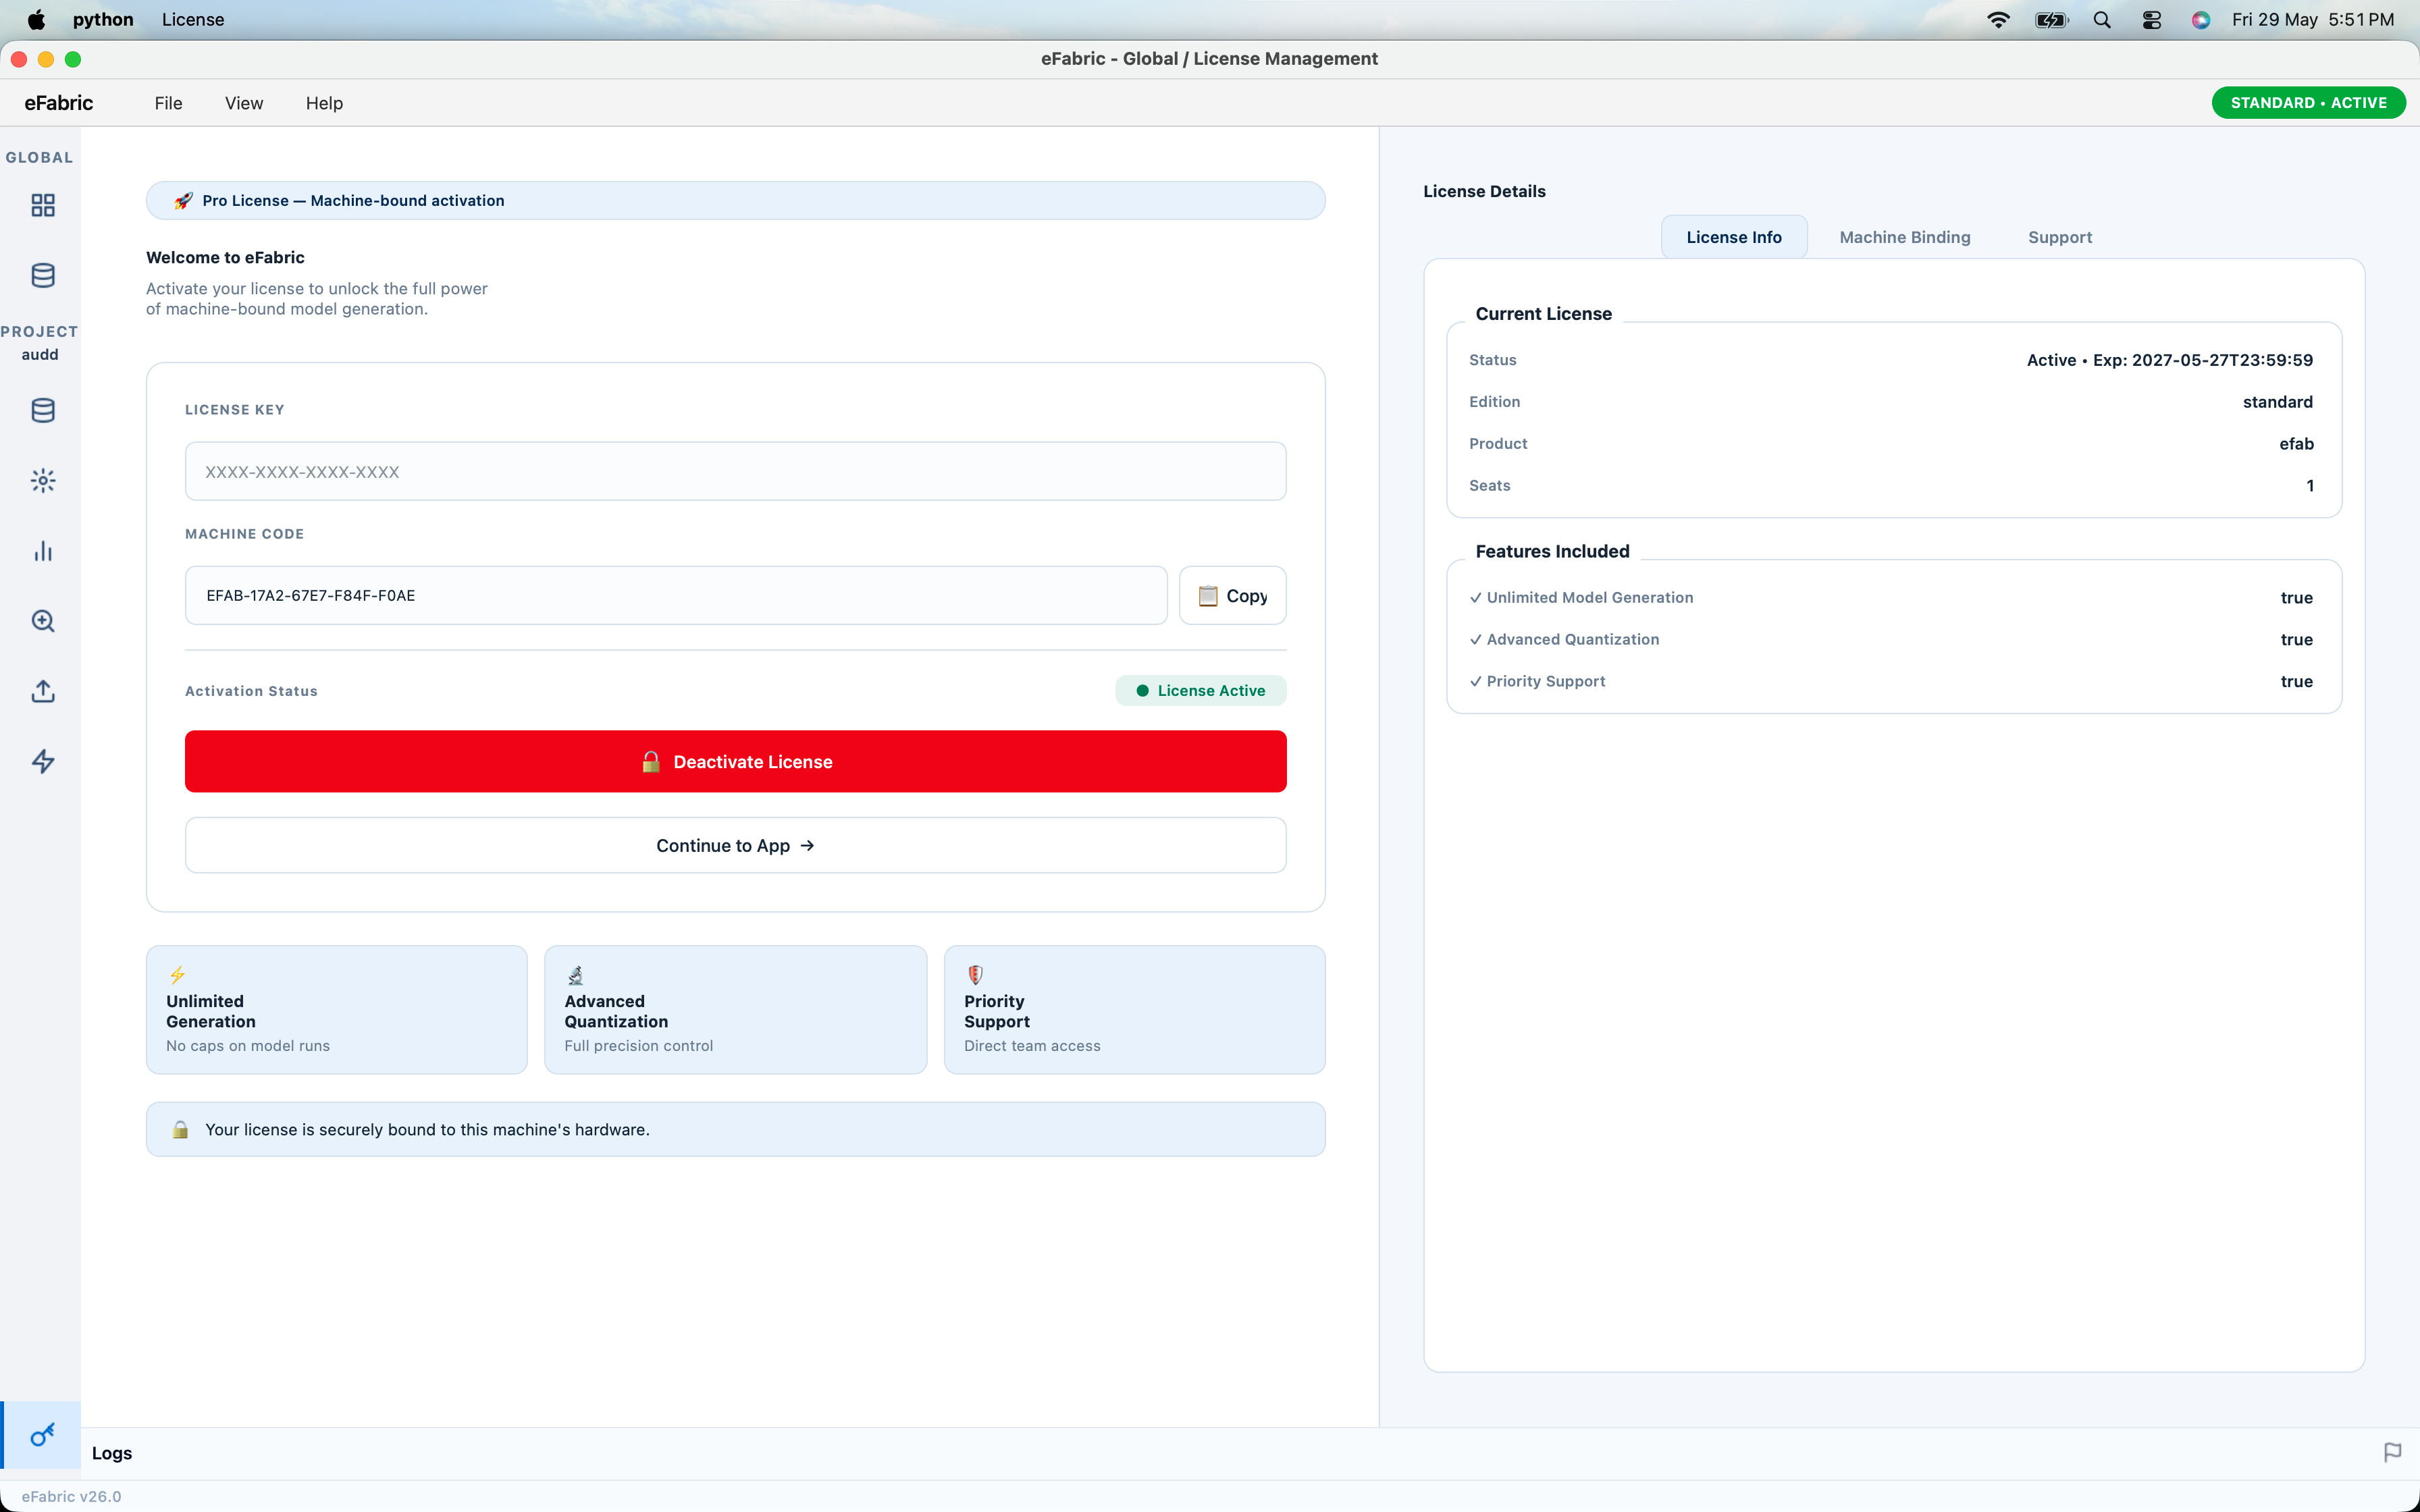Click the date and time in menu bar
Image resolution: width=2420 pixels, height=1512 pixels.
tap(2312, 20)
